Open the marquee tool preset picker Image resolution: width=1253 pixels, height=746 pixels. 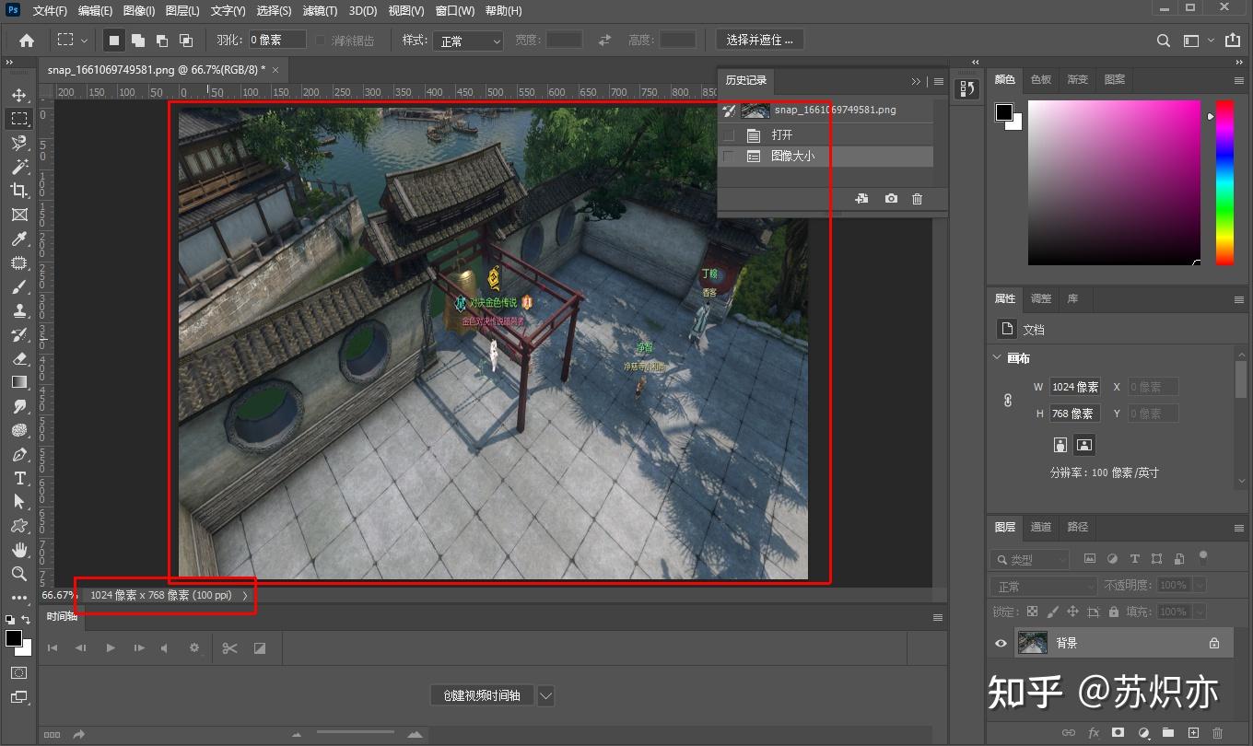(x=73, y=41)
